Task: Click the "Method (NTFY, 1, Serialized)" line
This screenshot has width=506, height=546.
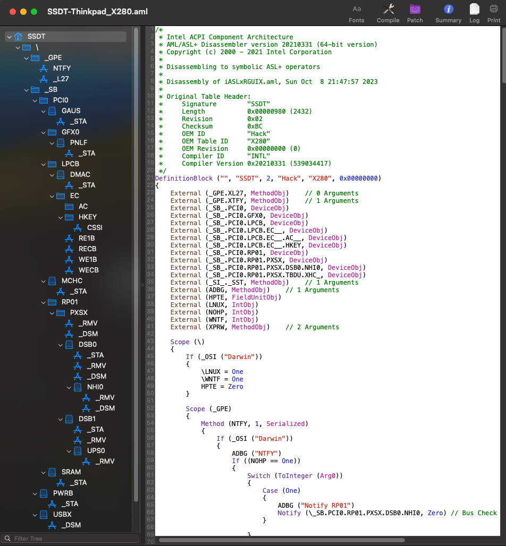Action: click(255, 424)
